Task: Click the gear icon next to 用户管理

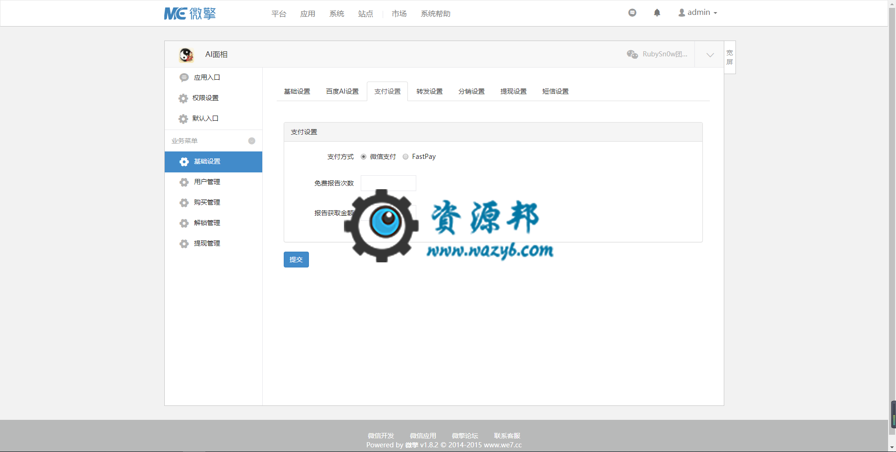Action: pos(184,182)
